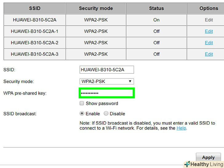Select the Disable SSID broadcast radio
224x168 pixels.
tap(106, 114)
